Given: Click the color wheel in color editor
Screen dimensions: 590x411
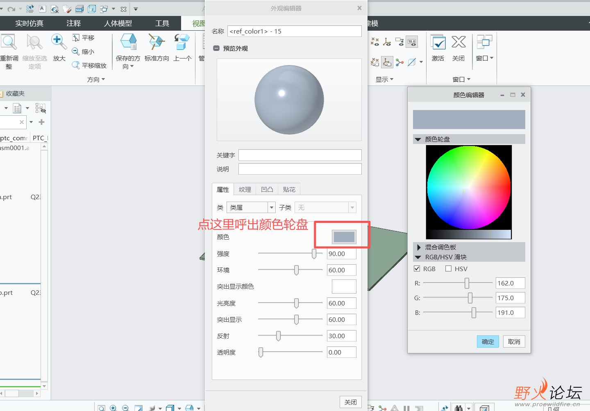Looking at the screenshot, I should pos(469,187).
